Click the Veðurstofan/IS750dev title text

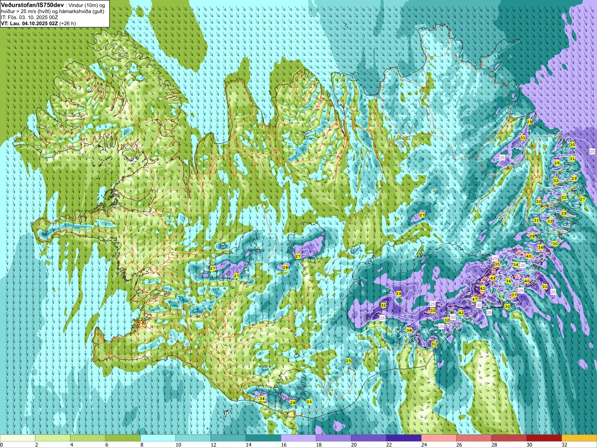click(33, 5)
